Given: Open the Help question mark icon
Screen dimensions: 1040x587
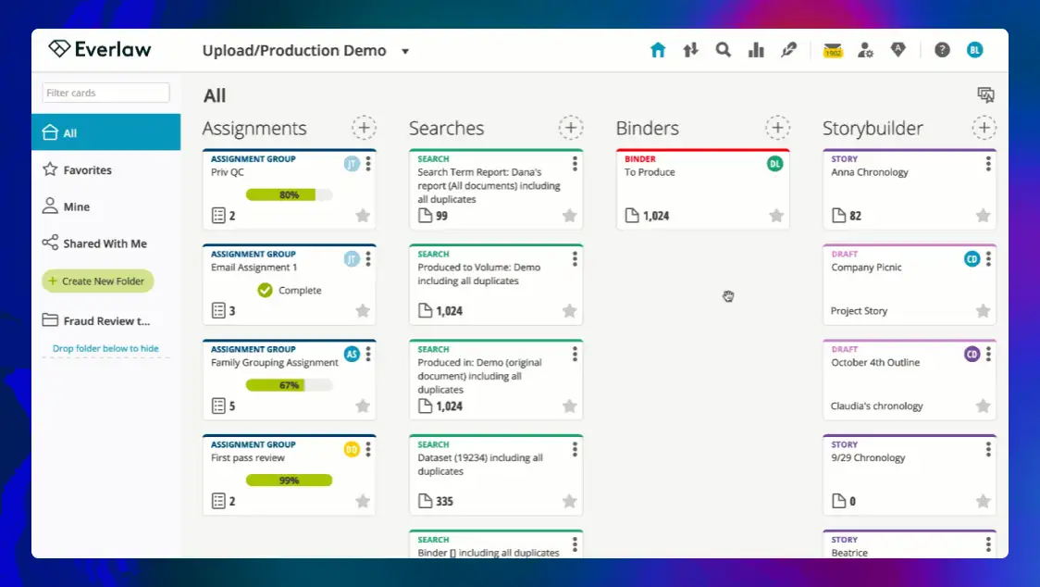Looking at the screenshot, I should click(x=942, y=50).
